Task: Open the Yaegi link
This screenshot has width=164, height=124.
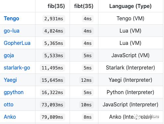Action: 10,80
